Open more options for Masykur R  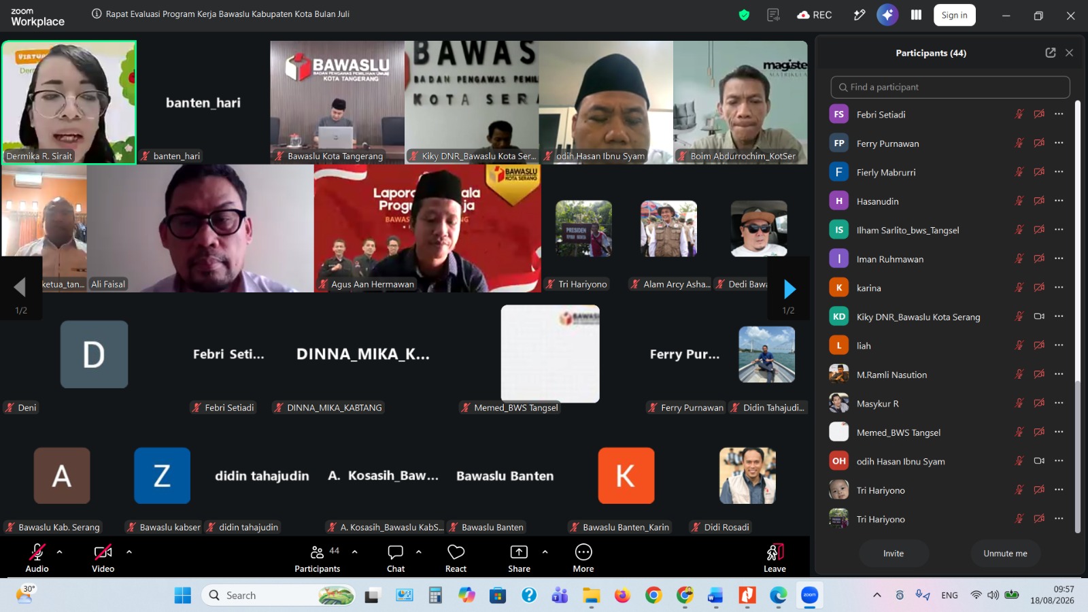click(1059, 403)
